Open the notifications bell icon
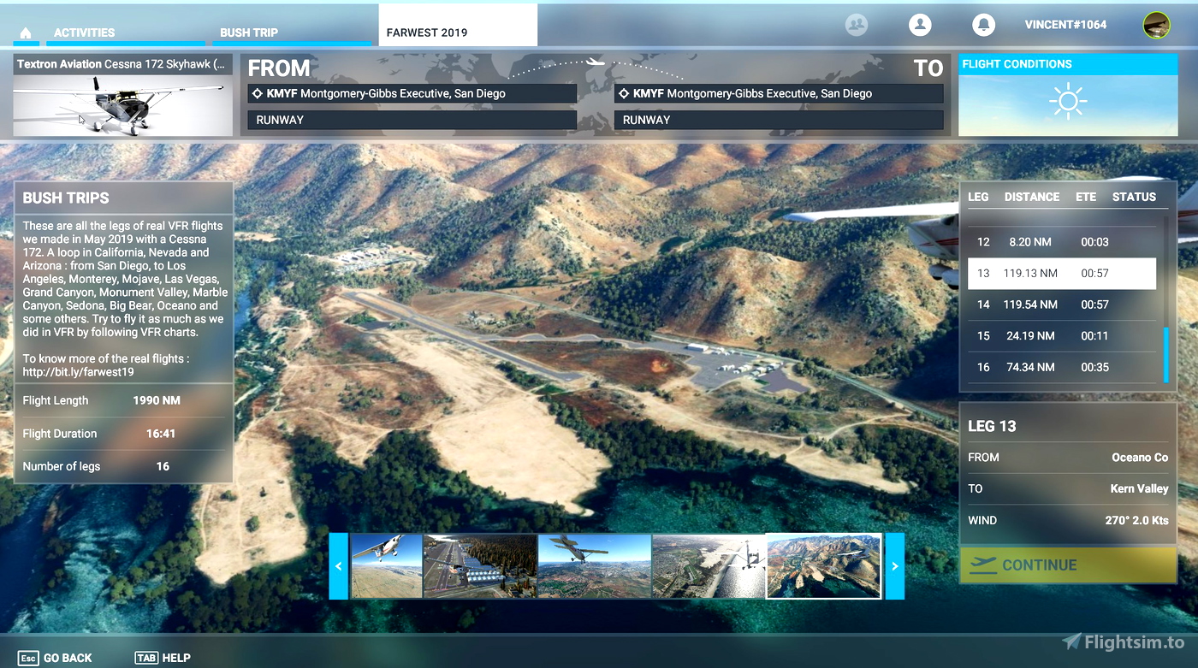The width and height of the screenshot is (1198, 668). pos(983,25)
